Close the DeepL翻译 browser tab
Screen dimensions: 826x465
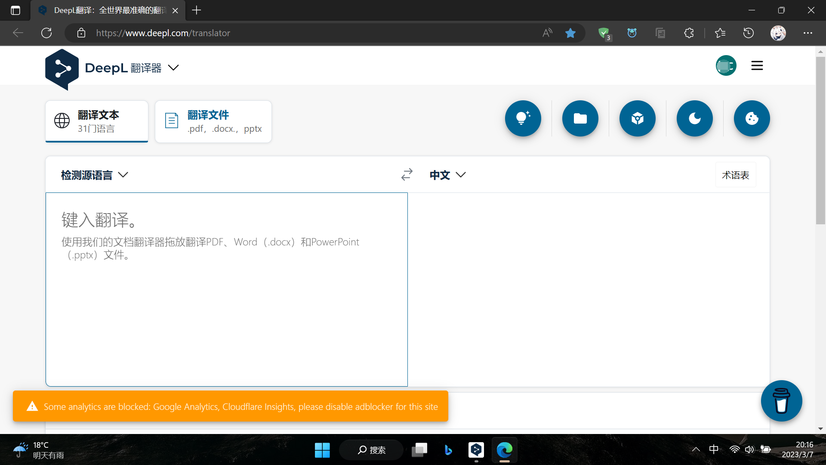click(x=175, y=10)
